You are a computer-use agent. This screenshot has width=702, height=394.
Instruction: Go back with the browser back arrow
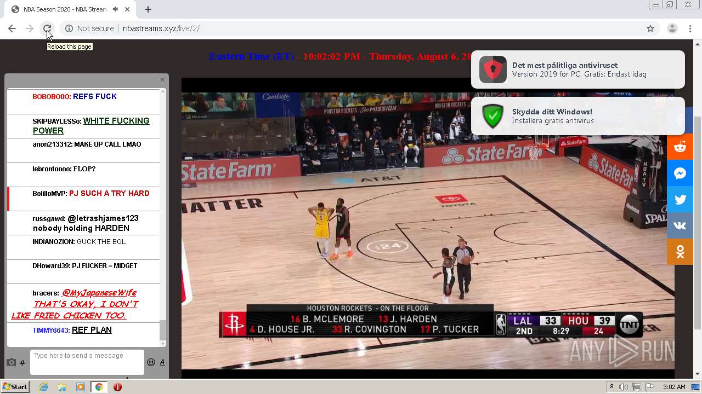click(x=12, y=28)
